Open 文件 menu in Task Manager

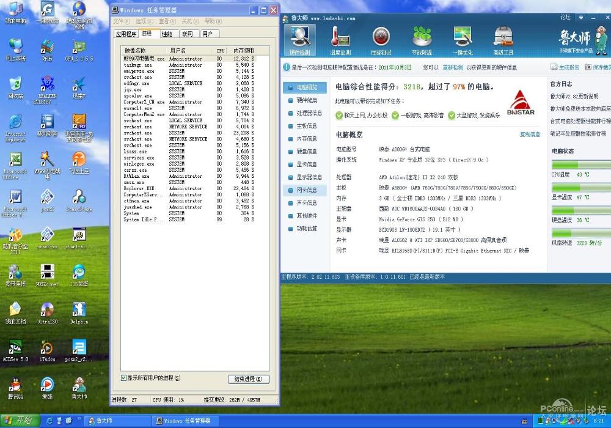121,21
